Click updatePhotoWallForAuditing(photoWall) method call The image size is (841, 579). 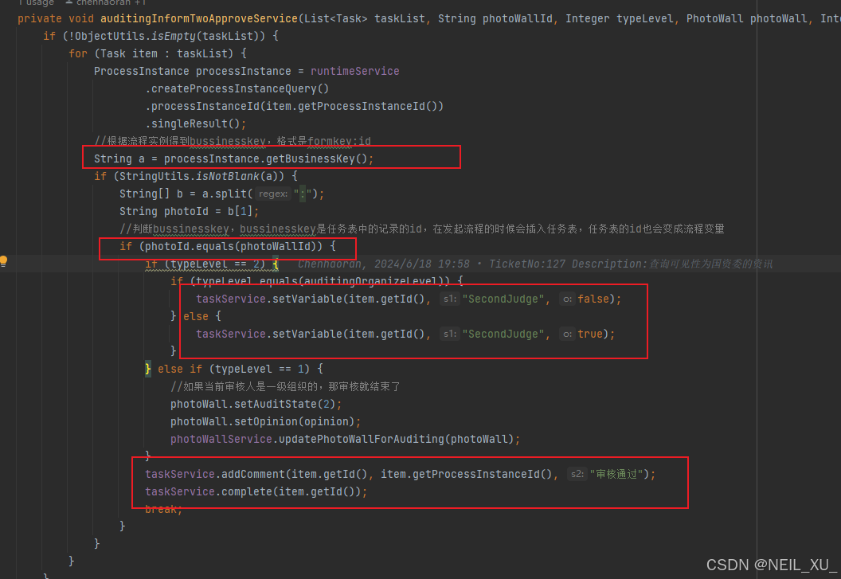pos(396,439)
